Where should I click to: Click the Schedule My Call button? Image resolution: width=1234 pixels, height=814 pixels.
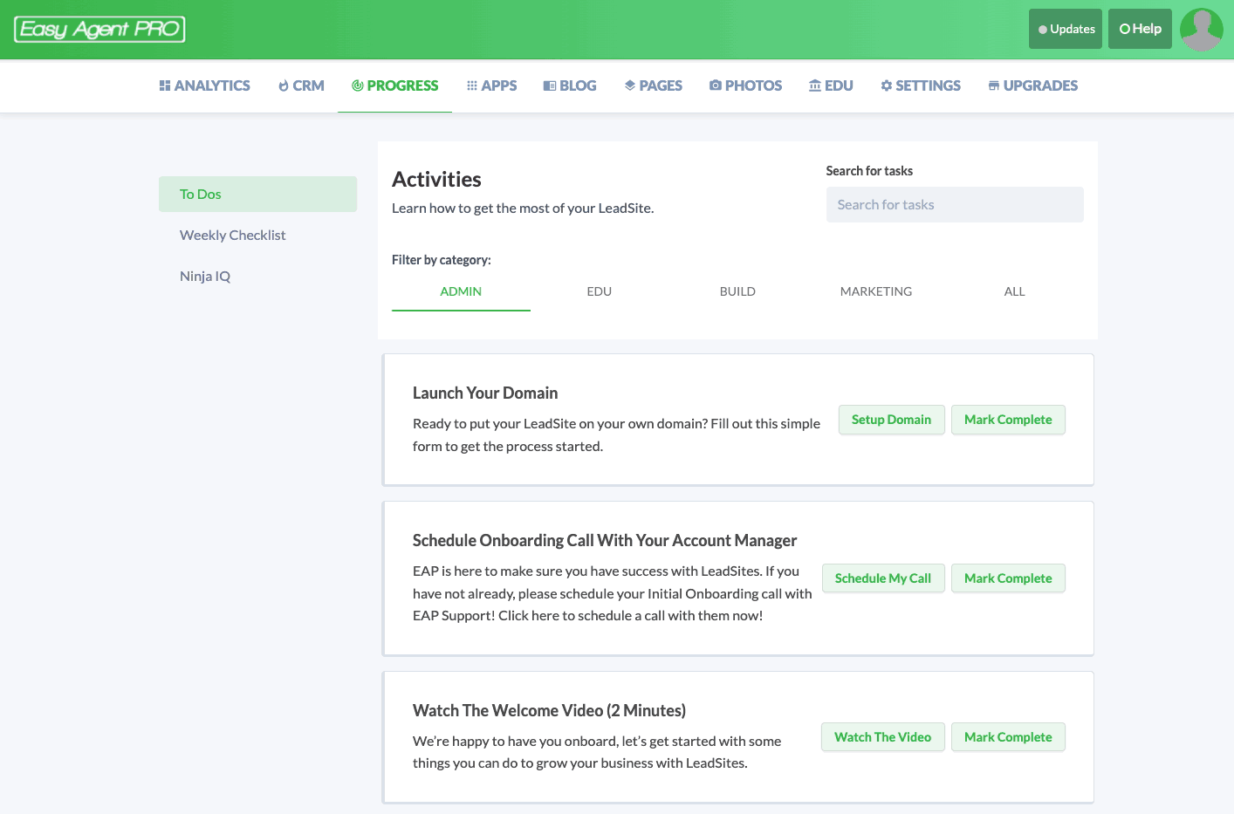pos(883,578)
